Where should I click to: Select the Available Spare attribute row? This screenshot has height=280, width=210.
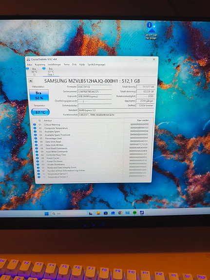click(x=91, y=131)
